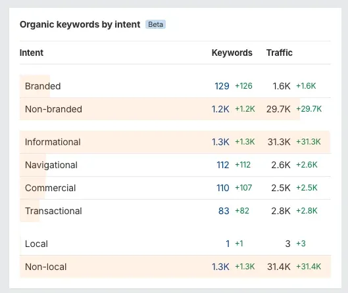Click the Navigational row label

(x=51, y=165)
